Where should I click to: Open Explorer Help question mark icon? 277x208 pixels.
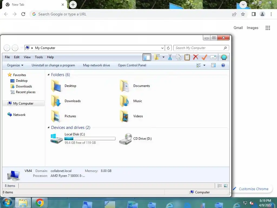(x=223, y=65)
